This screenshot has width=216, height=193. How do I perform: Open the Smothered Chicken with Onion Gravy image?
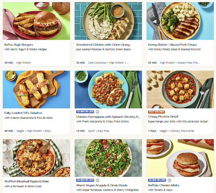click(108, 21)
